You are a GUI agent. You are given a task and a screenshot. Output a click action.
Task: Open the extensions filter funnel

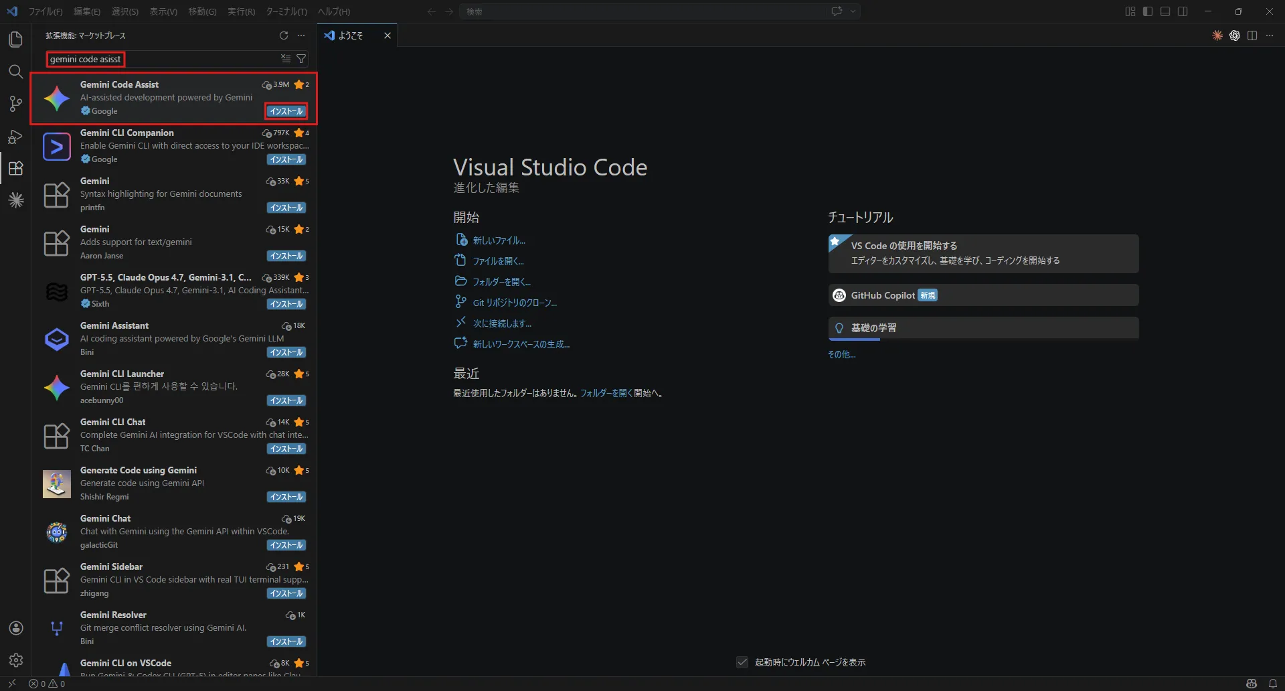point(301,59)
